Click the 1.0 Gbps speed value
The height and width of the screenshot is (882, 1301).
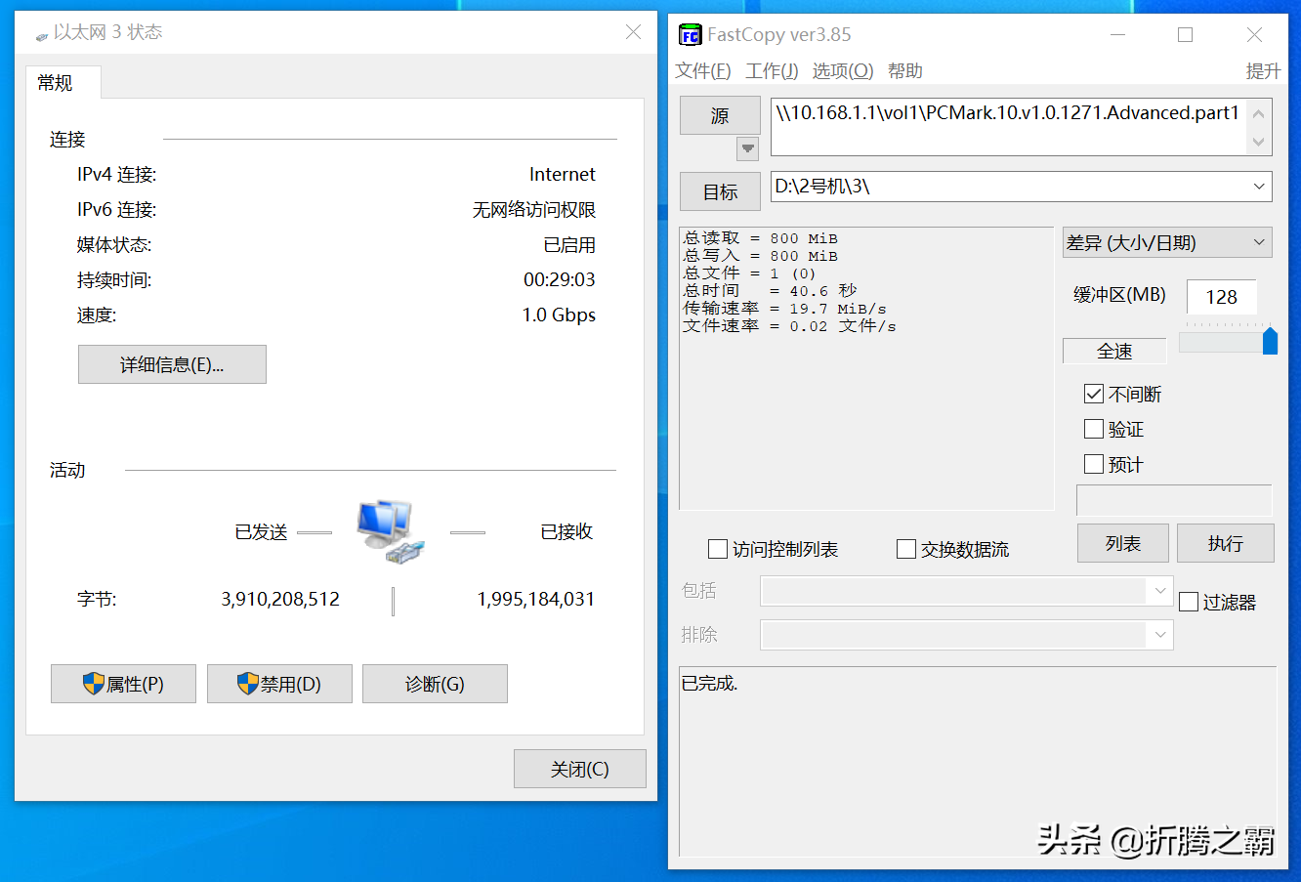click(559, 315)
